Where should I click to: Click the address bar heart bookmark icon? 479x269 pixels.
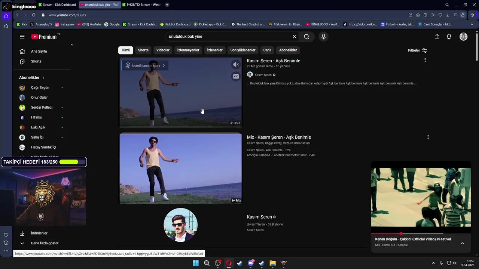click(440, 15)
